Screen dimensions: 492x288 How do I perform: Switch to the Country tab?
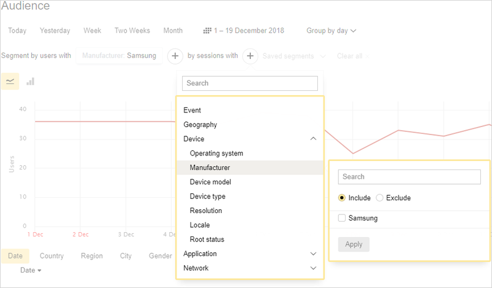[52, 256]
